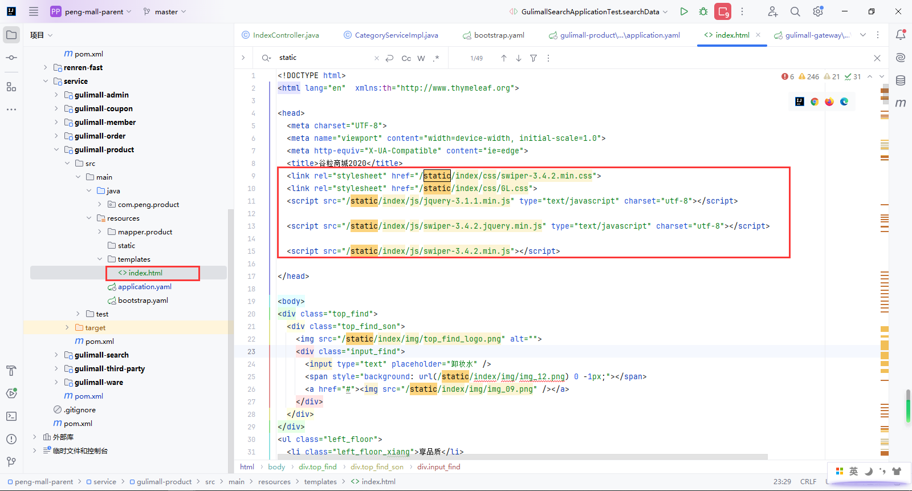Screen dimensions: 912x491
Task: Collapse the templates folder
Action: 100,259
